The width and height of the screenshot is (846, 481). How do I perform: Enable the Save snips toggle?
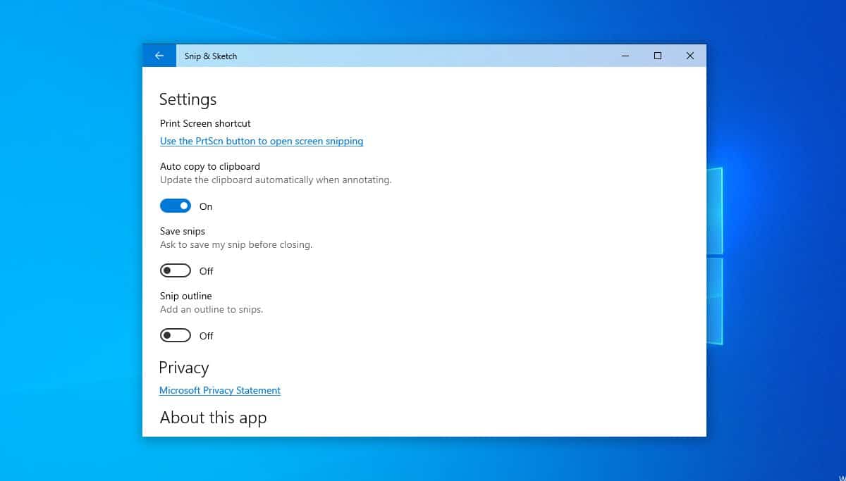pyautogui.click(x=176, y=270)
